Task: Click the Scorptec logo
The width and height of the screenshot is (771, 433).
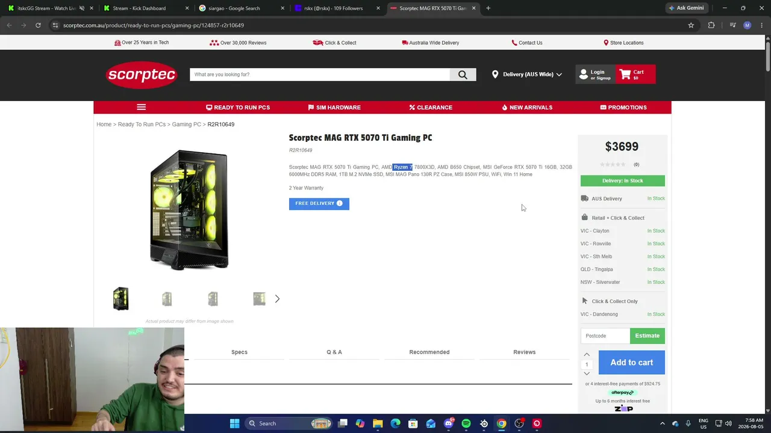Action: click(142, 75)
